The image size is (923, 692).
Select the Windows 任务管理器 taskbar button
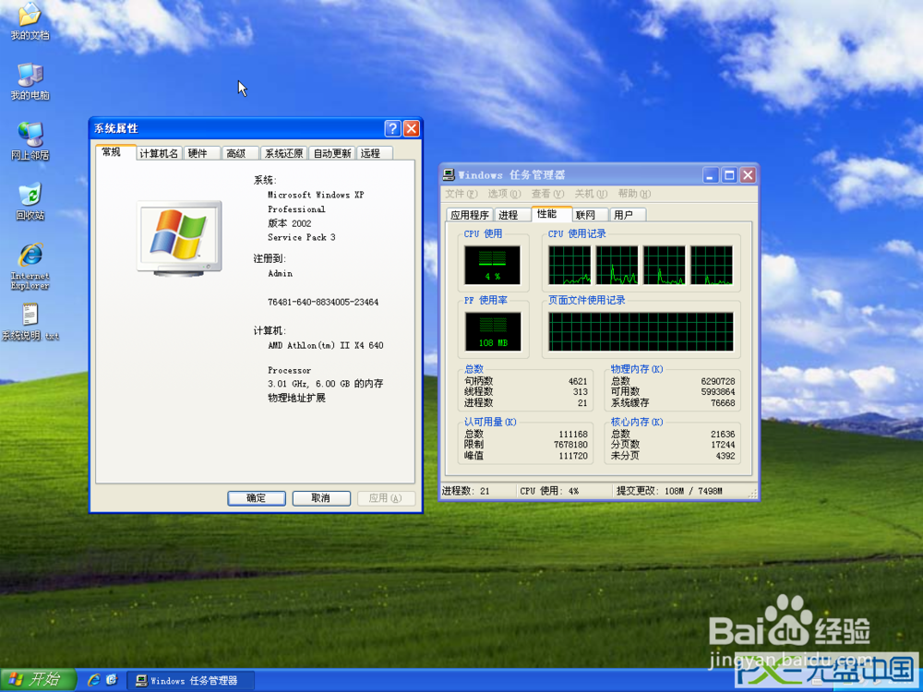(x=191, y=681)
